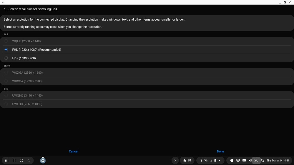The width and height of the screenshot is (294, 165).
Task: Click the Cancel button
Action: (x=74, y=151)
